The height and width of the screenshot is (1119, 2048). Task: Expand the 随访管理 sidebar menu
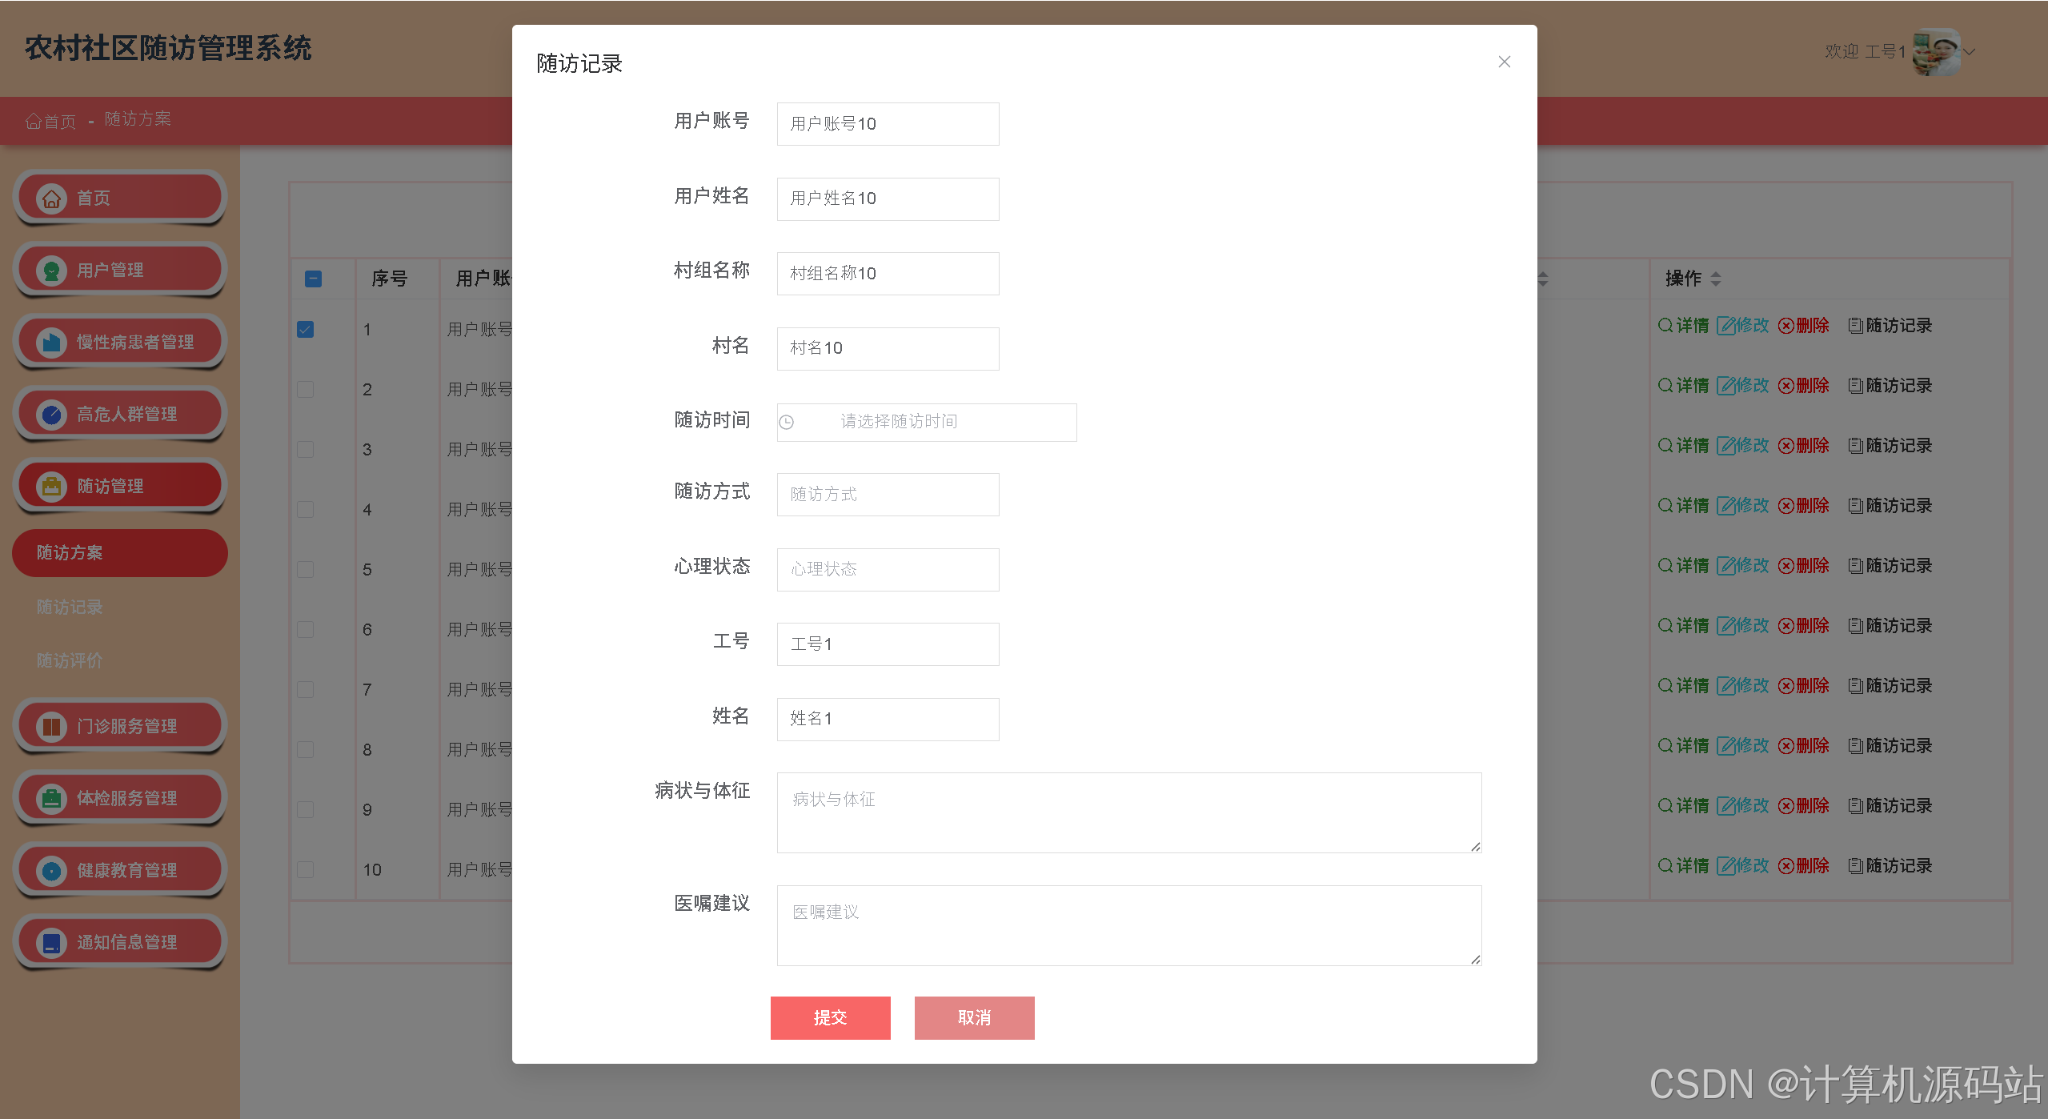(120, 486)
